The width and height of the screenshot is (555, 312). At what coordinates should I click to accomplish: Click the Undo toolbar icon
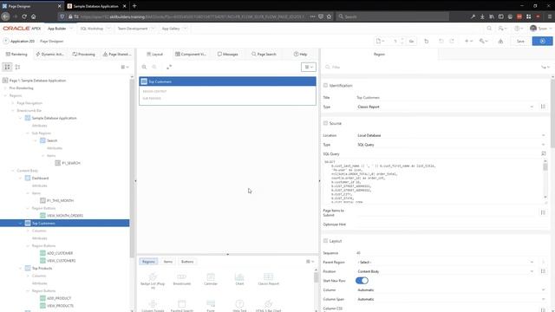441,41
